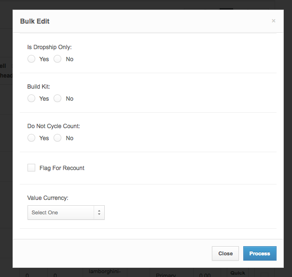Choose No under Build Kit
This screenshot has height=277, width=292.
[57, 98]
